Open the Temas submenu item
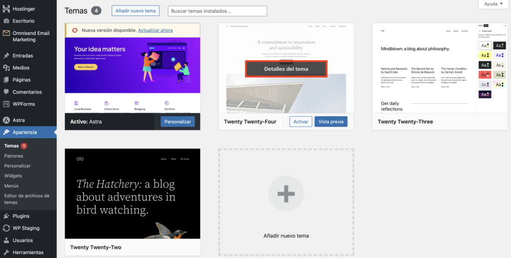 [x=11, y=146]
